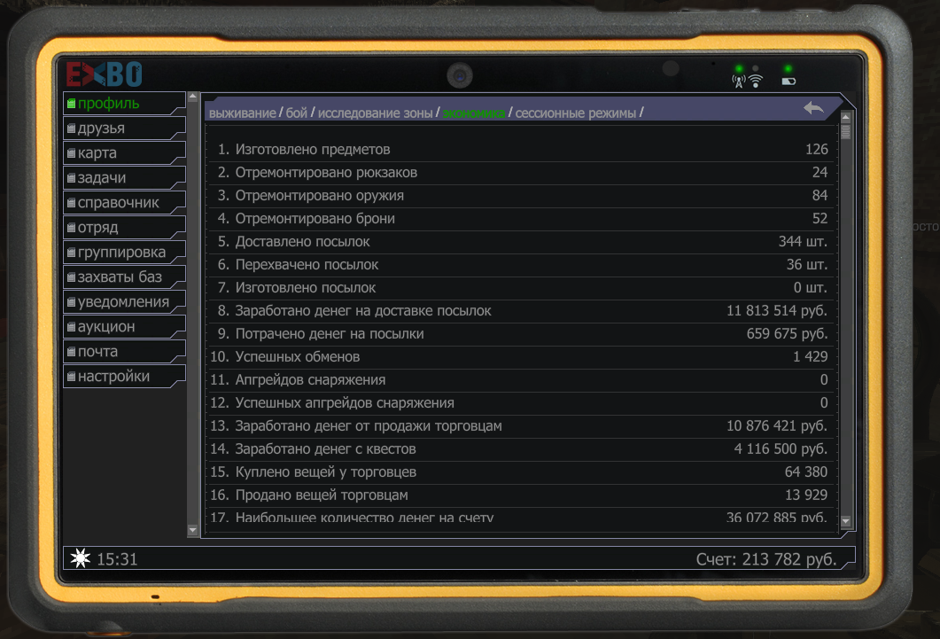Viewport: 940px width, 639px height.
Task: Click the value 344 шт.
Action: 803,242
